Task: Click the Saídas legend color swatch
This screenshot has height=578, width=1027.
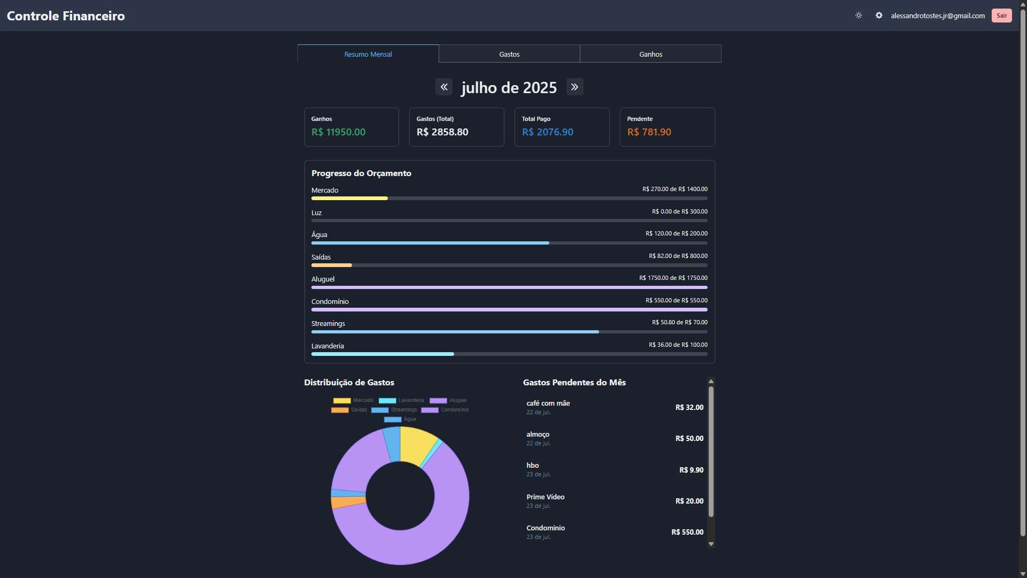Action: point(340,410)
